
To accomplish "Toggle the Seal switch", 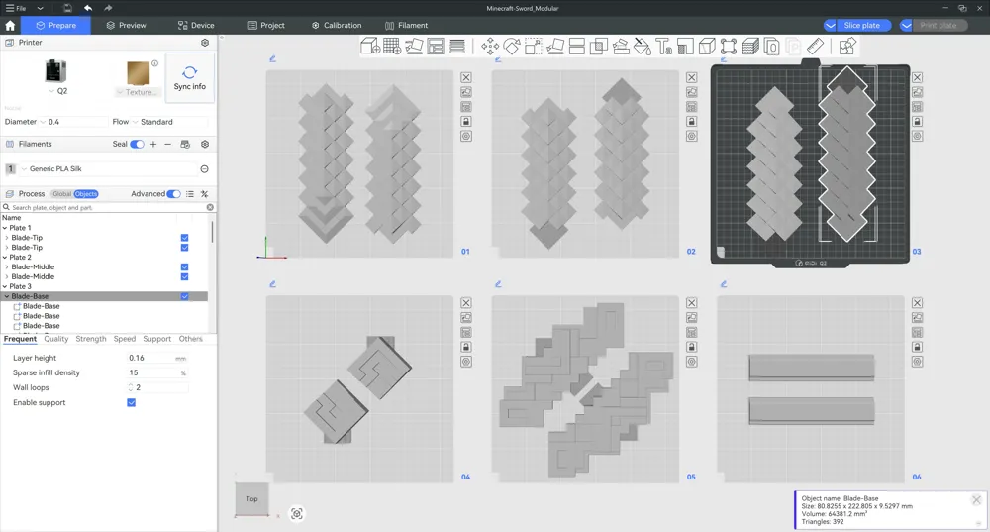I will [x=137, y=144].
